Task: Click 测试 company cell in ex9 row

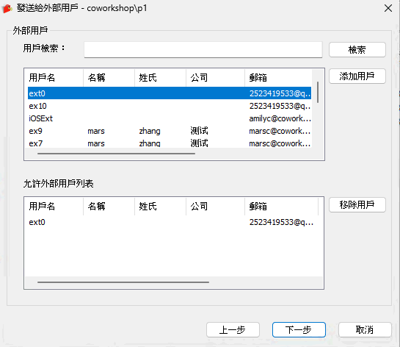Action: coord(199,131)
